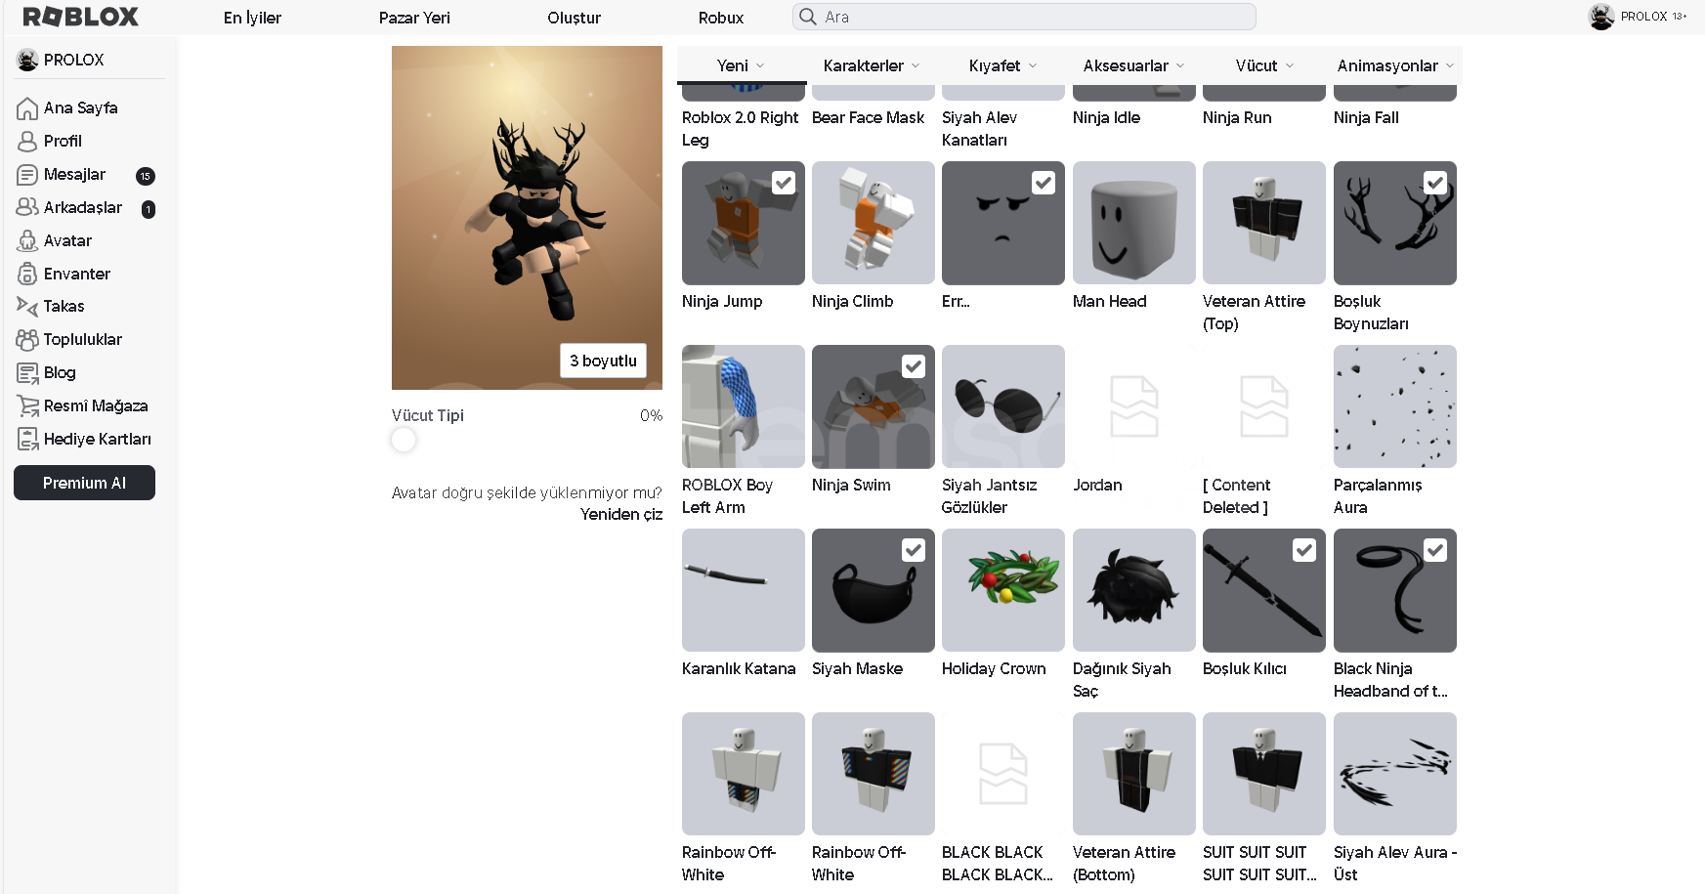Click the Takas trade icon

pyautogui.click(x=27, y=307)
